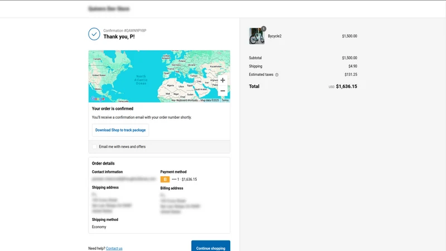Viewport: 446px width, 251px height.
Task: Click the blurred store name header
Action: [109, 9]
